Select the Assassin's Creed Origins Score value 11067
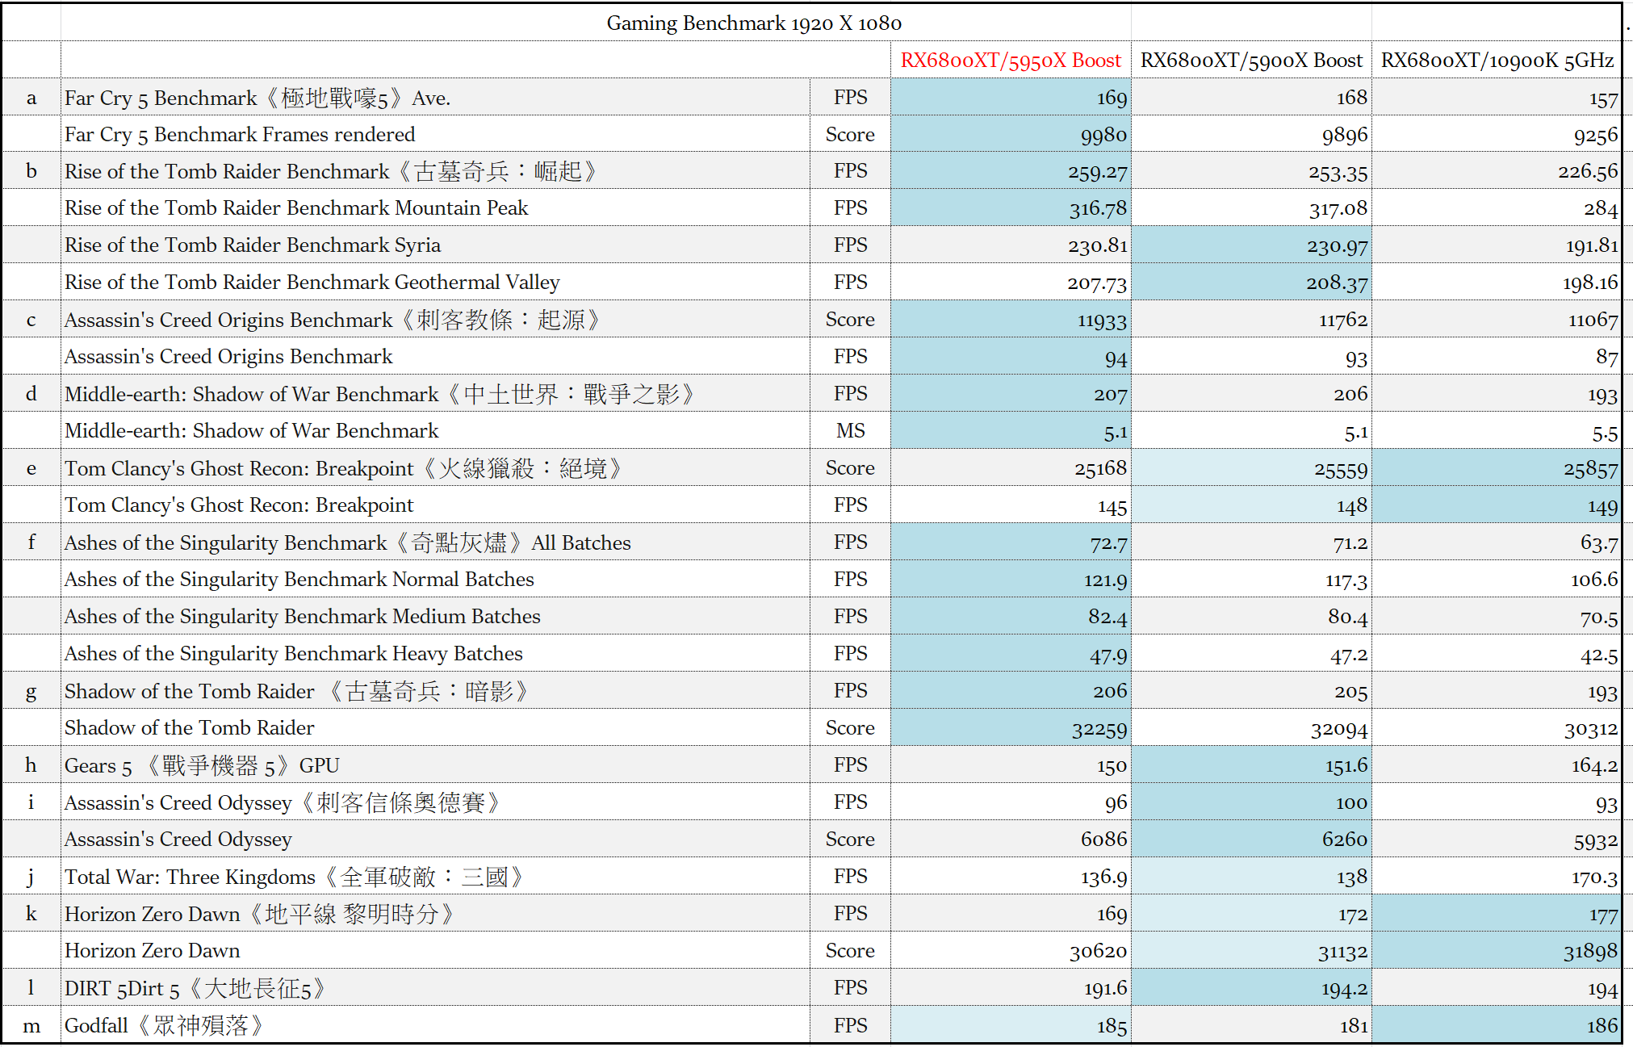 [x=1593, y=320]
